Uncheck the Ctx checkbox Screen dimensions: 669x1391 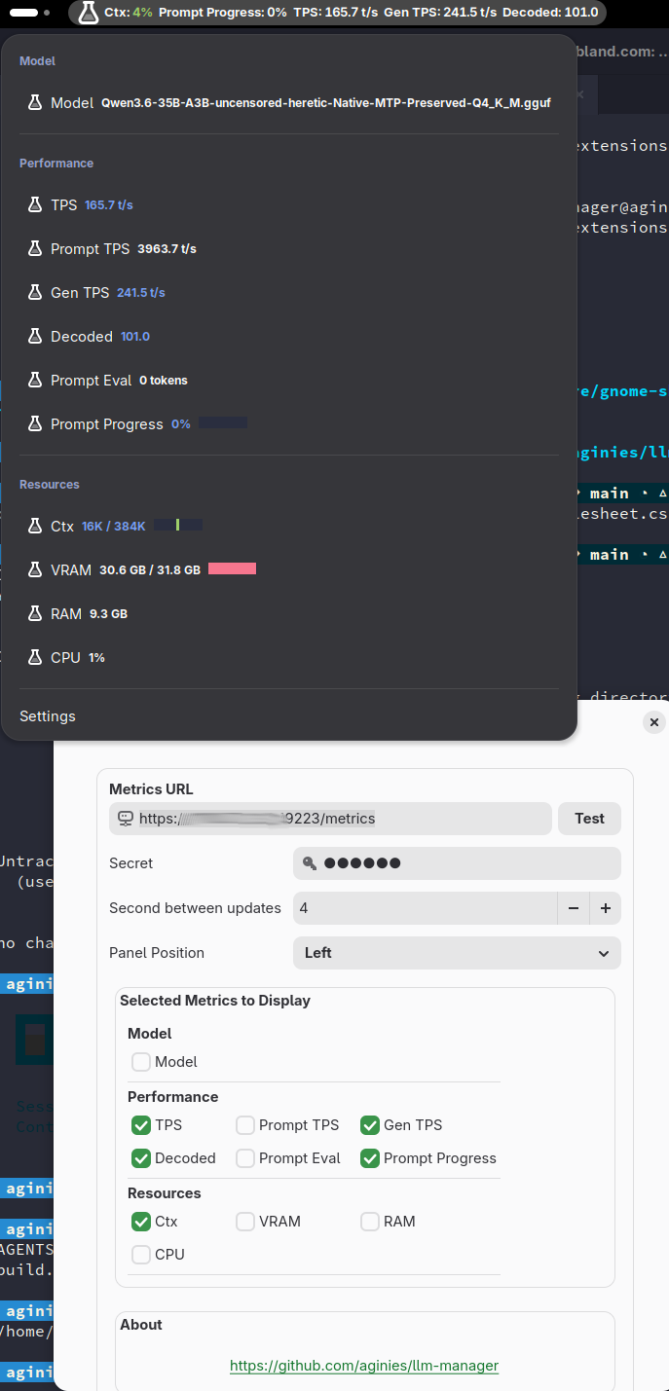(x=141, y=1222)
